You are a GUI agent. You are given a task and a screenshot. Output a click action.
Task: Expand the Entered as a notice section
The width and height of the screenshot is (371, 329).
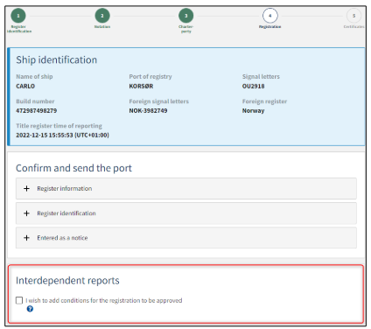[186, 238]
